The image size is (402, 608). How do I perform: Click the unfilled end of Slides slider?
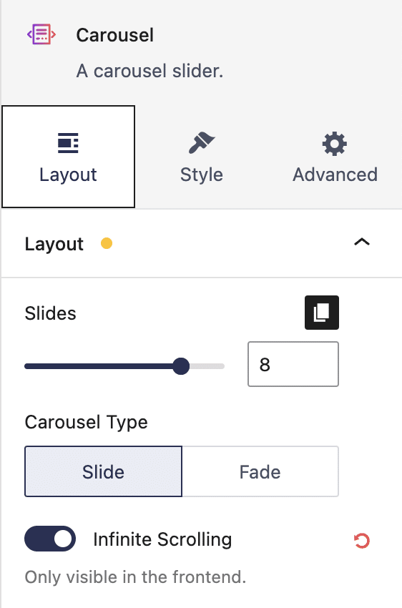[207, 366]
